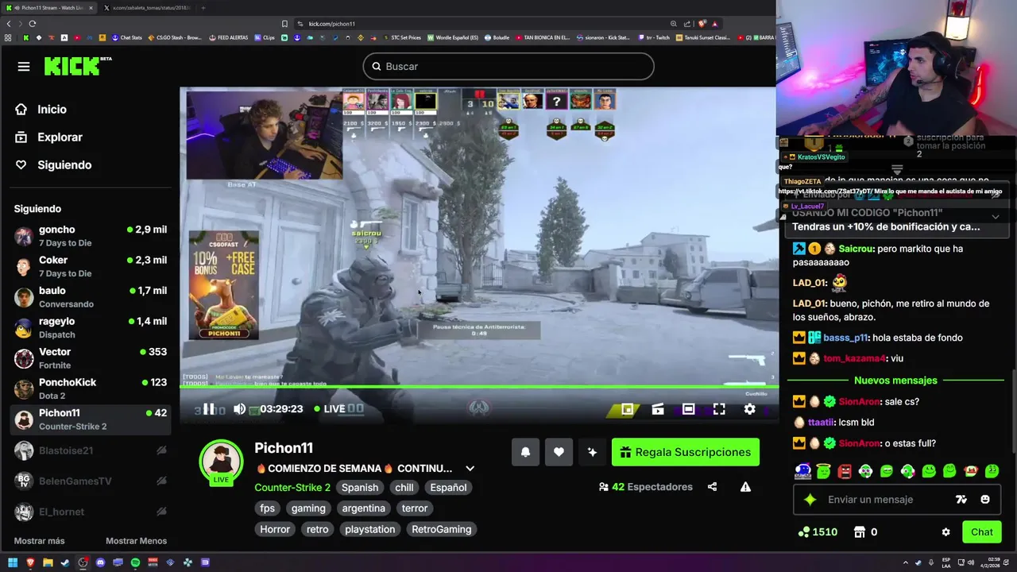The image size is (1017, 572).
Task: Click Pichon11 profile avatar
Action: pos(221,460)
